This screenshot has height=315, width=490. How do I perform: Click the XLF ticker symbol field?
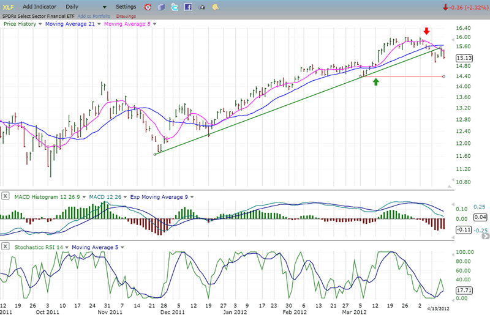pos(10,7)
